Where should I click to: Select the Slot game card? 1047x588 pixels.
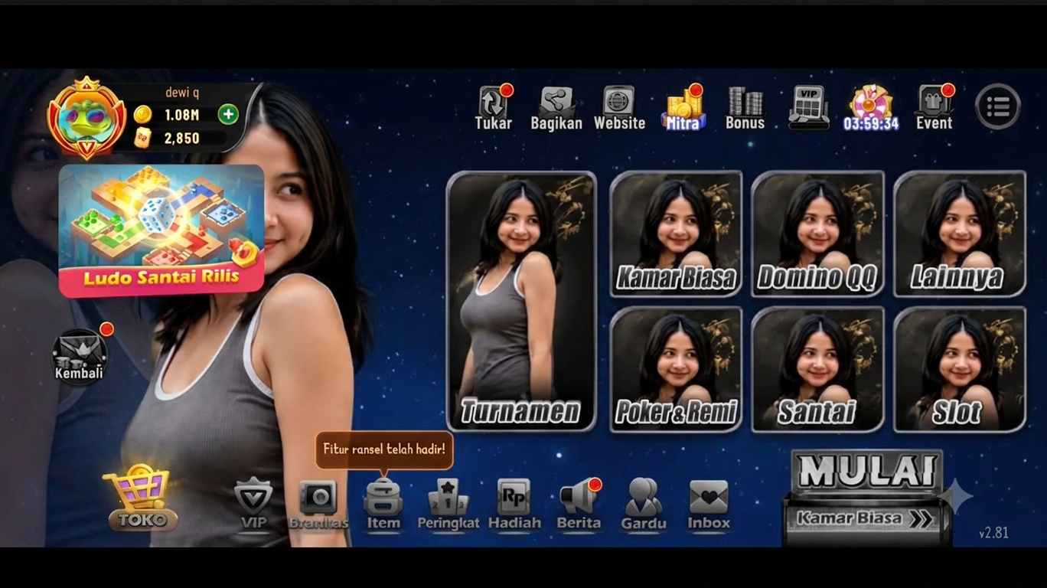tap(960, 369)
